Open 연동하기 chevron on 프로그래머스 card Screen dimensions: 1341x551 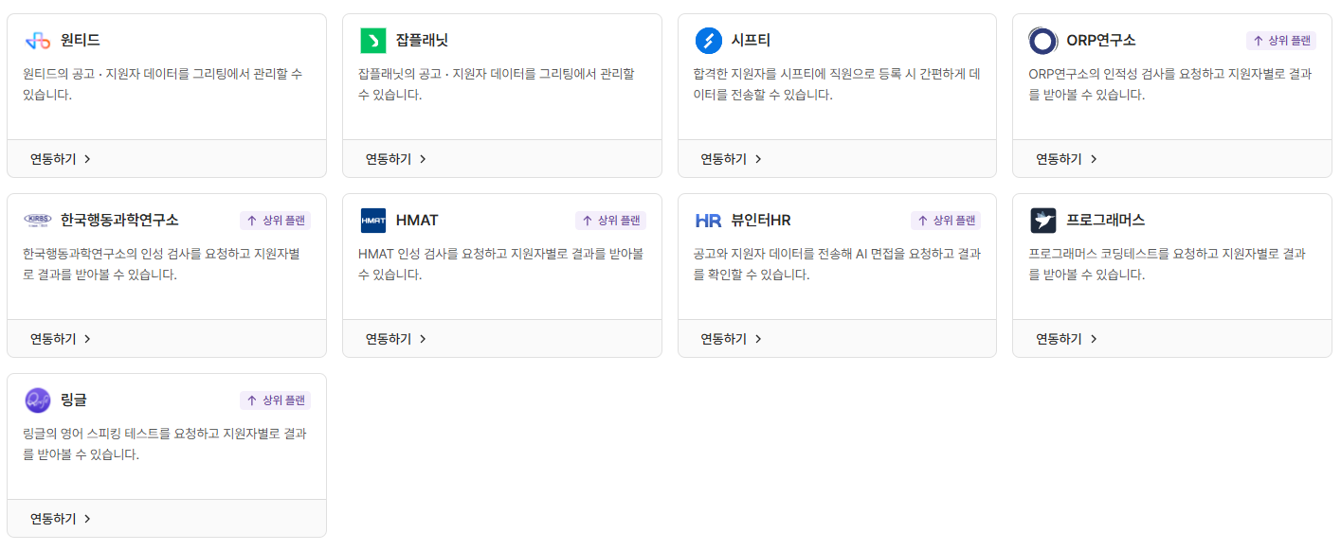pos(1094,339)
